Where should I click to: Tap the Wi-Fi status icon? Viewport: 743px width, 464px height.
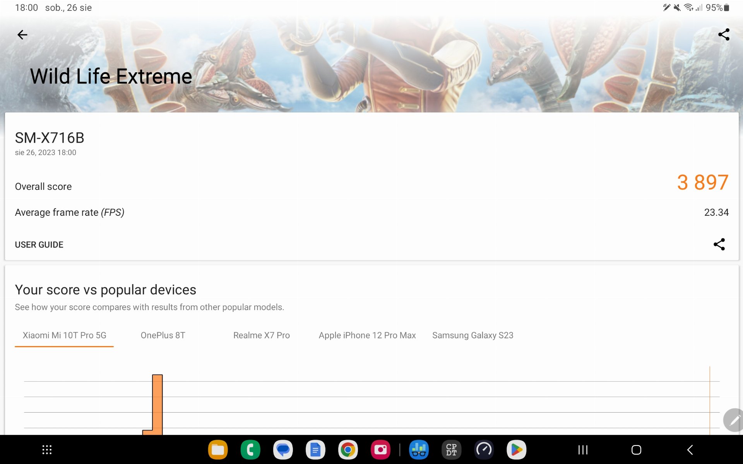click(688, 7)
